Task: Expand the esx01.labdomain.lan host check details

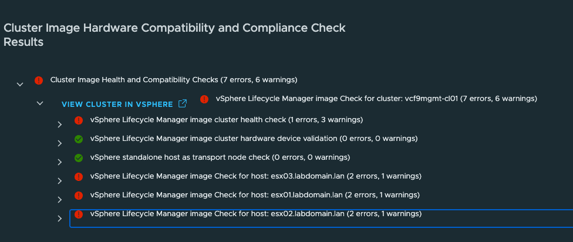Action: [59, 200]
